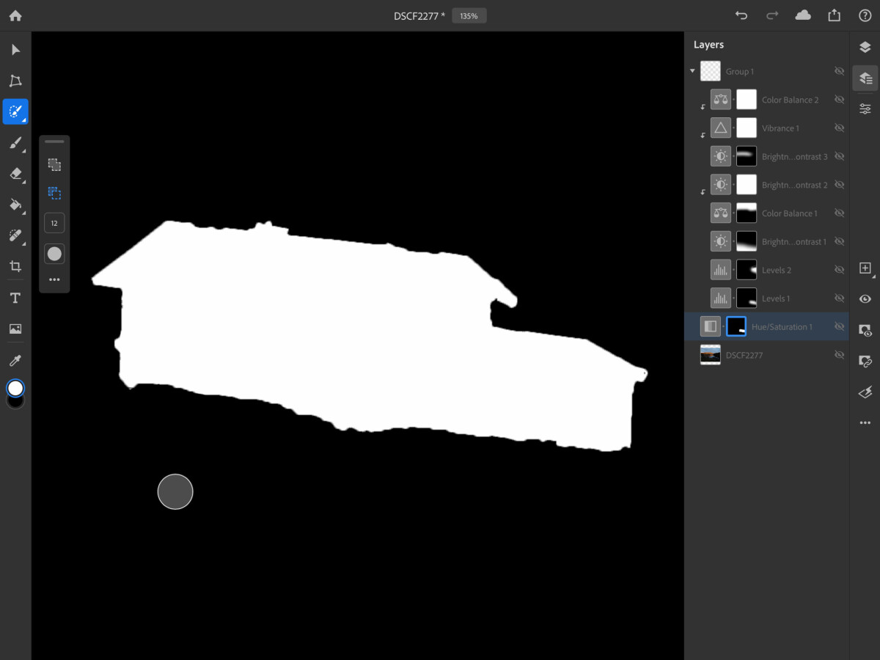Toggle visibility of Vibrance 1
This screenshot has height=660, width=880.
click(840, 128)
